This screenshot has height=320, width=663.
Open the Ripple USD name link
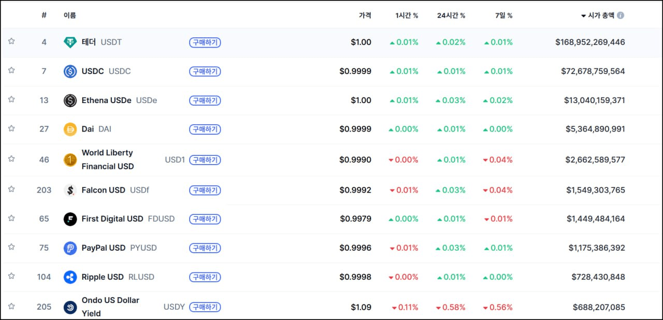pos(103,277)
